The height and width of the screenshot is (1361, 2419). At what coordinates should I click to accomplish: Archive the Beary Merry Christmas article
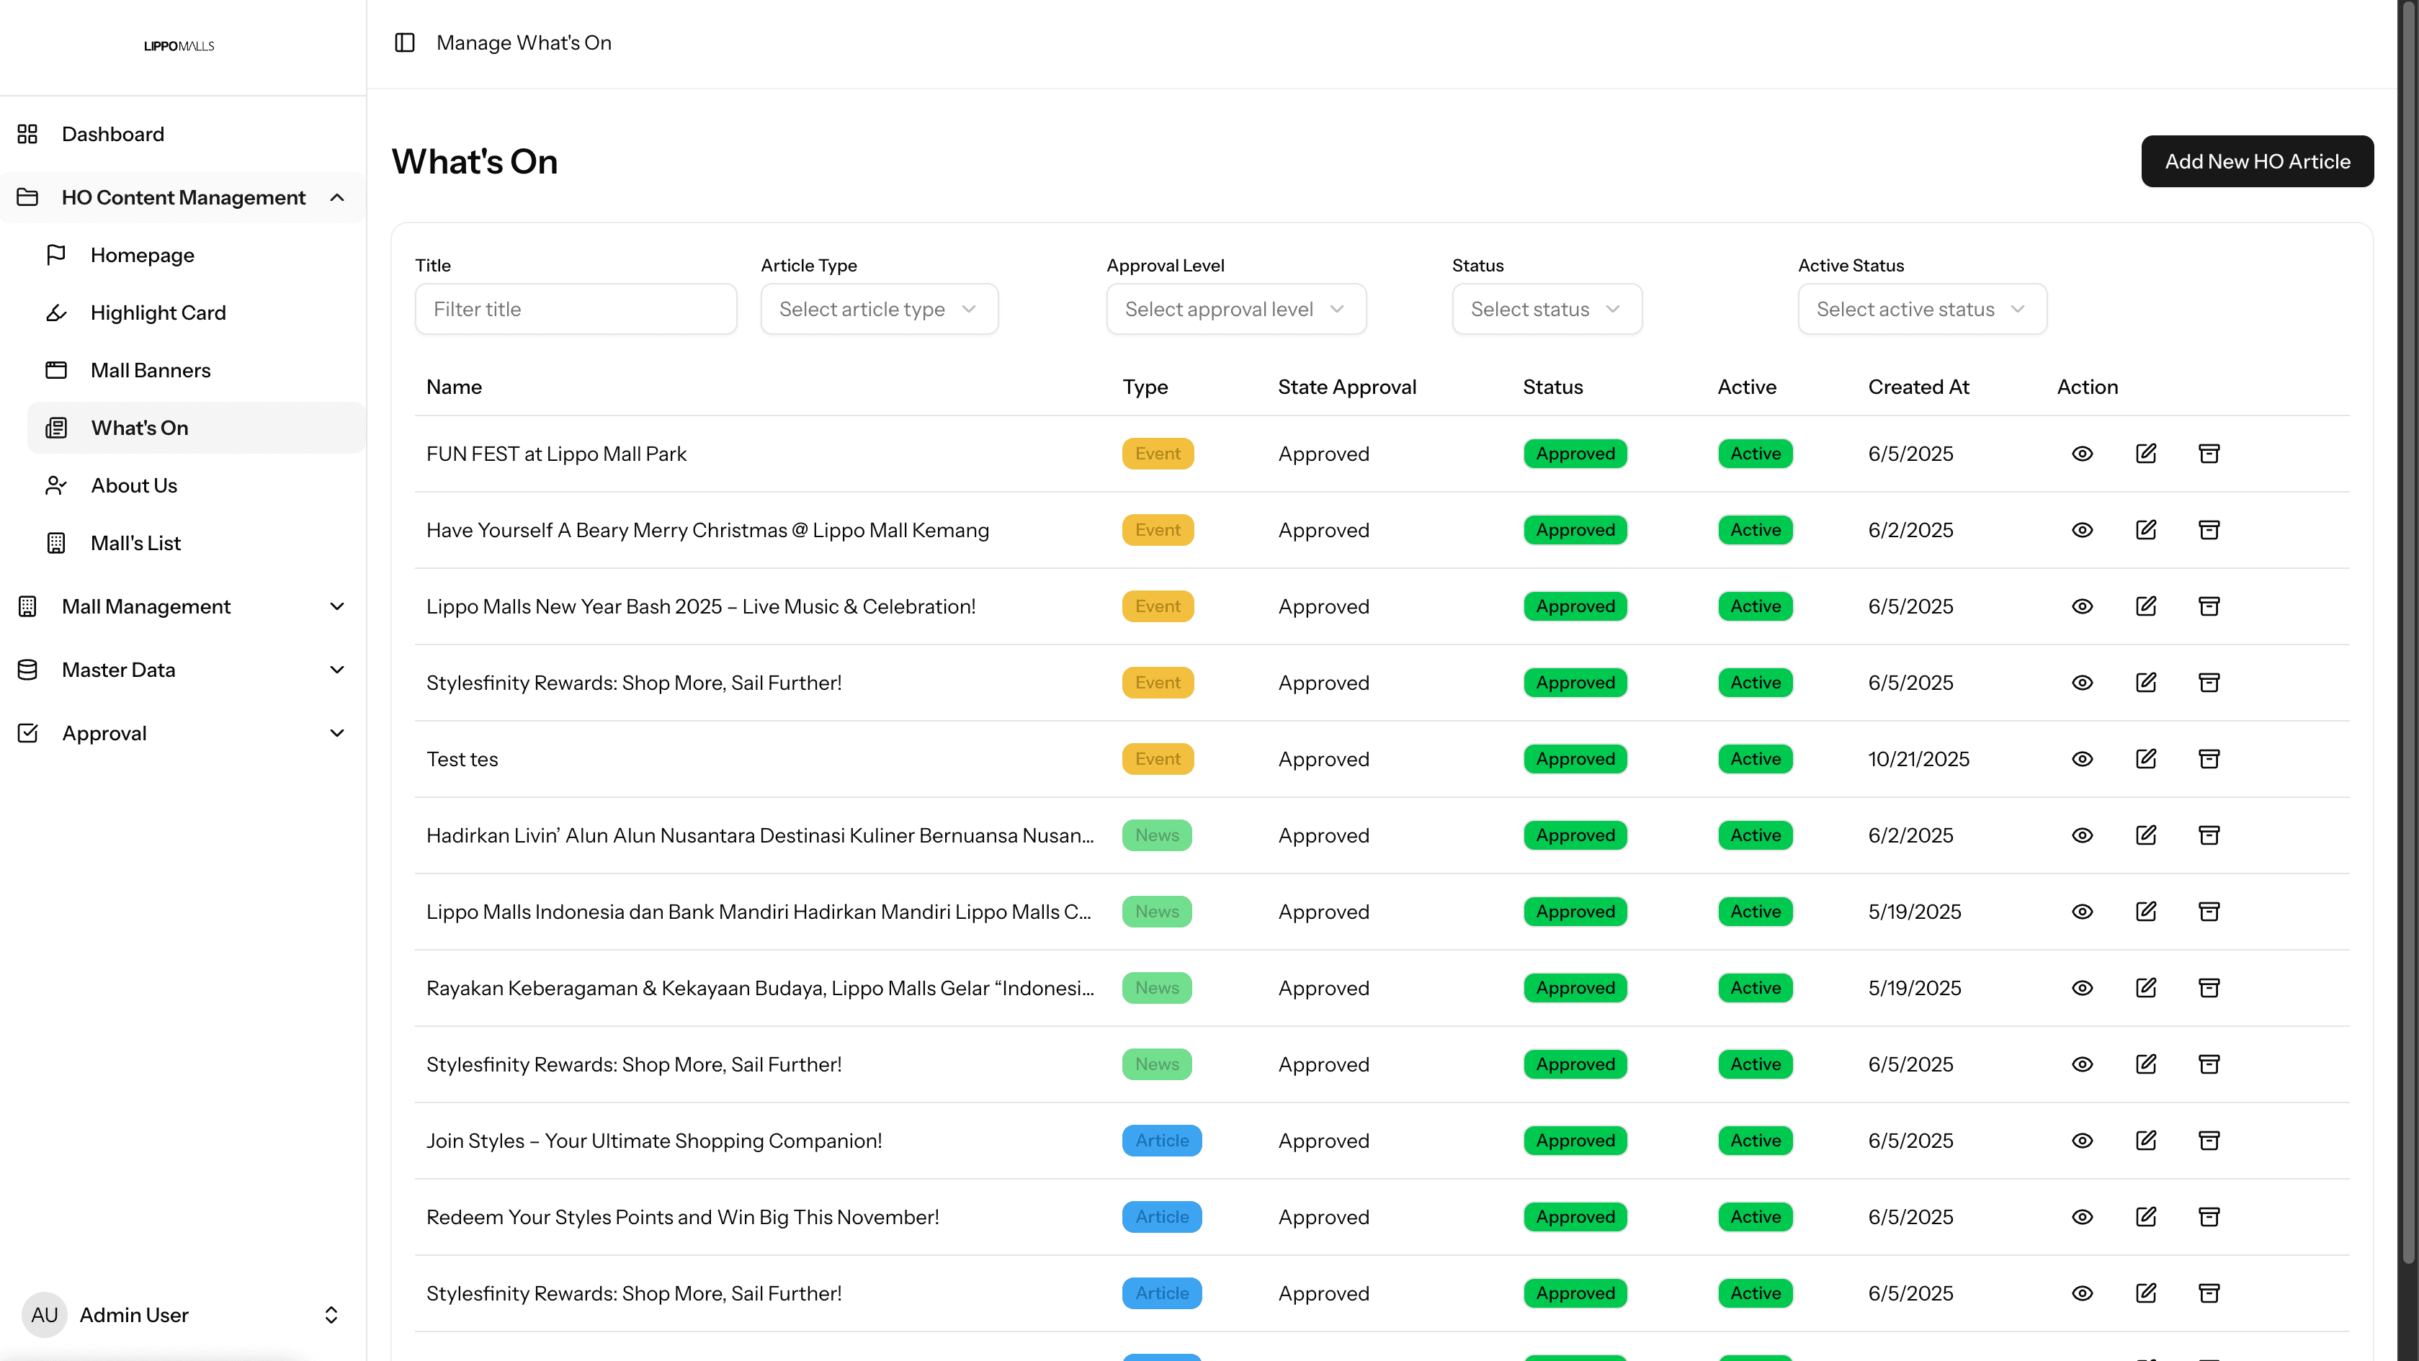click(x=2209, y=530)
